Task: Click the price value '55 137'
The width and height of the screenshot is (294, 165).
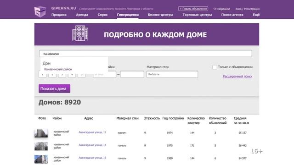Action: pos(243,133)
